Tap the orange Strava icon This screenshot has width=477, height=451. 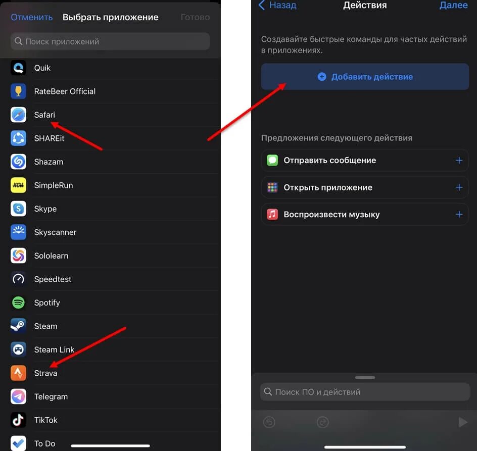[x=18, y=373]
